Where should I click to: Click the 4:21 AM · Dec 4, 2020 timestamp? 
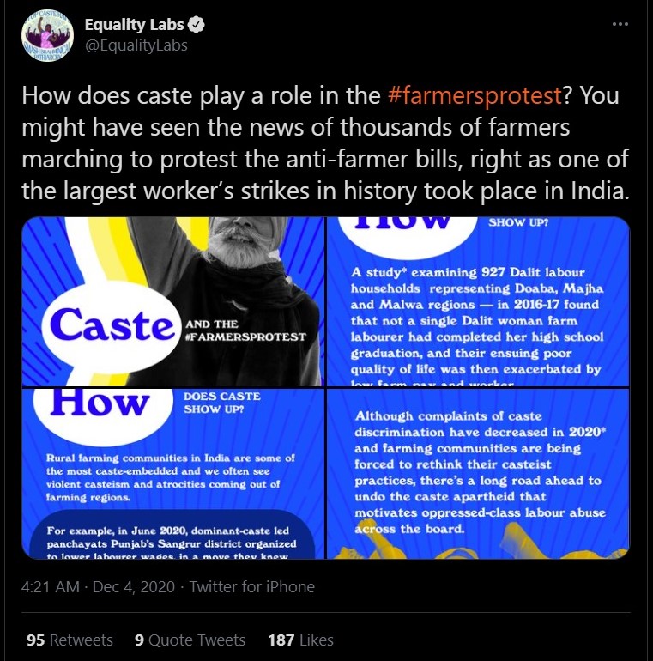[x=99, y=587]
